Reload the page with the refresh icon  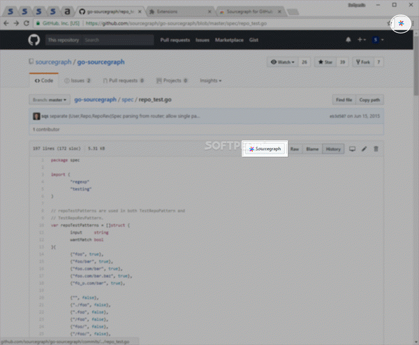tap(27, 23)
